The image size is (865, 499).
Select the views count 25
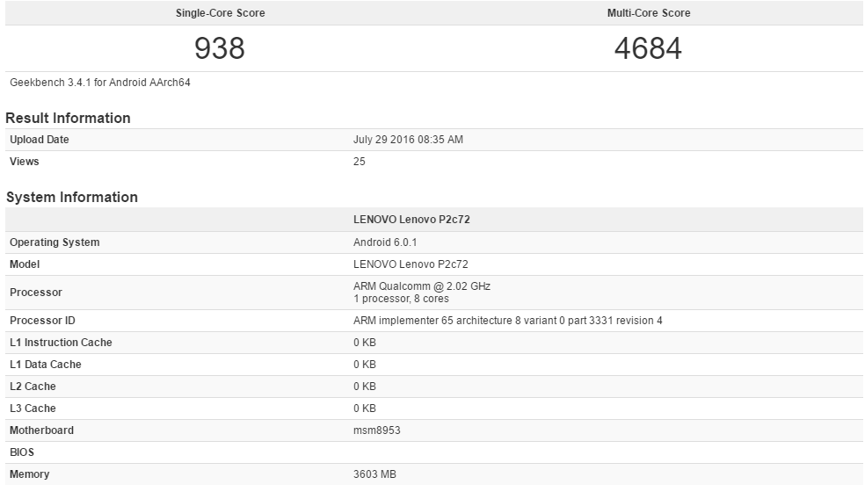360,162
